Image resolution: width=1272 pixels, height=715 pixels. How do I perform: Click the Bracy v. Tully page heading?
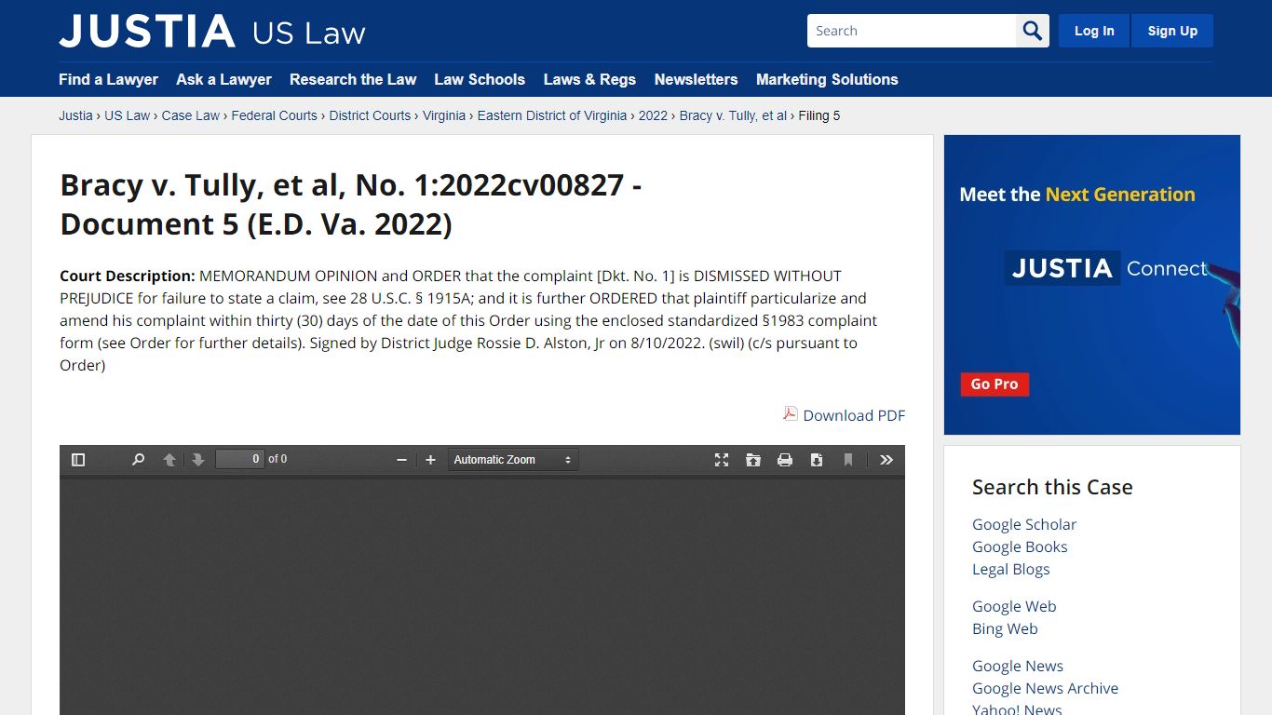click(351, 204)
